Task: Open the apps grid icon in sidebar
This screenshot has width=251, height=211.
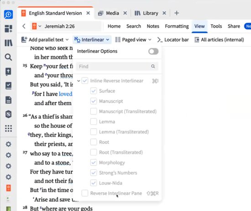Action: [x=8, y=128]
